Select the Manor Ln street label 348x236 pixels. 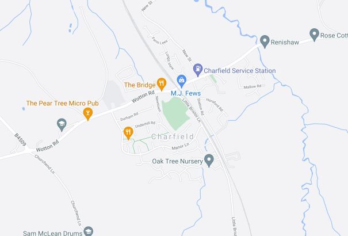(181, 146)
